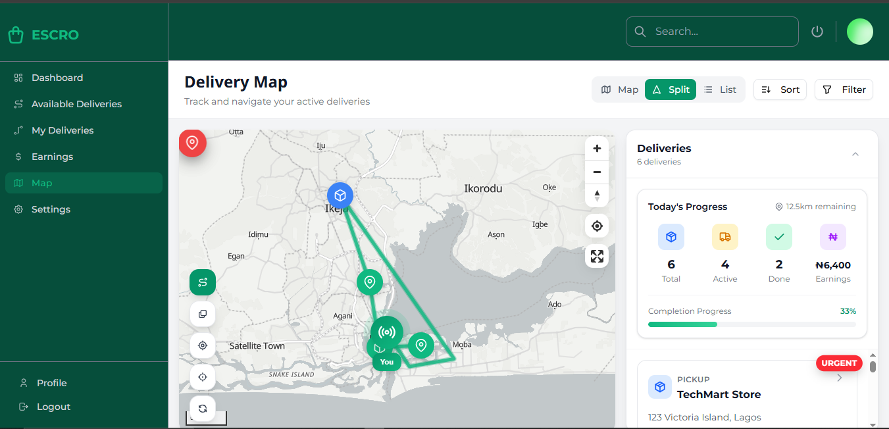
Task: Open the Sort options dropdown
Action: (780, 89)
